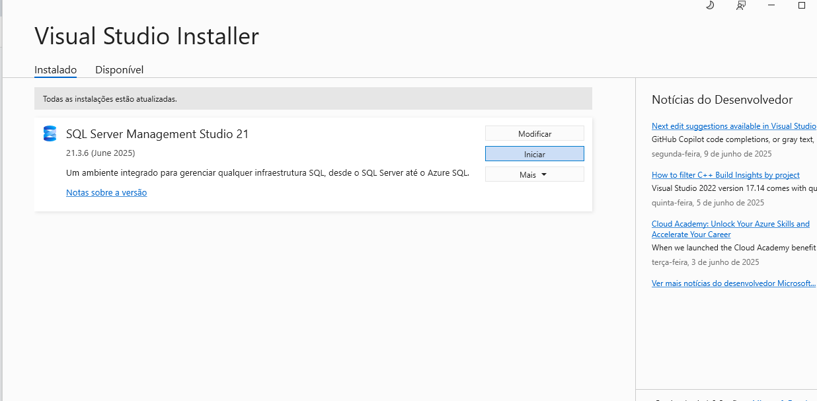The image size is (817, 401).
Task: Open the send feedback icon
Action: coord(741,5)
